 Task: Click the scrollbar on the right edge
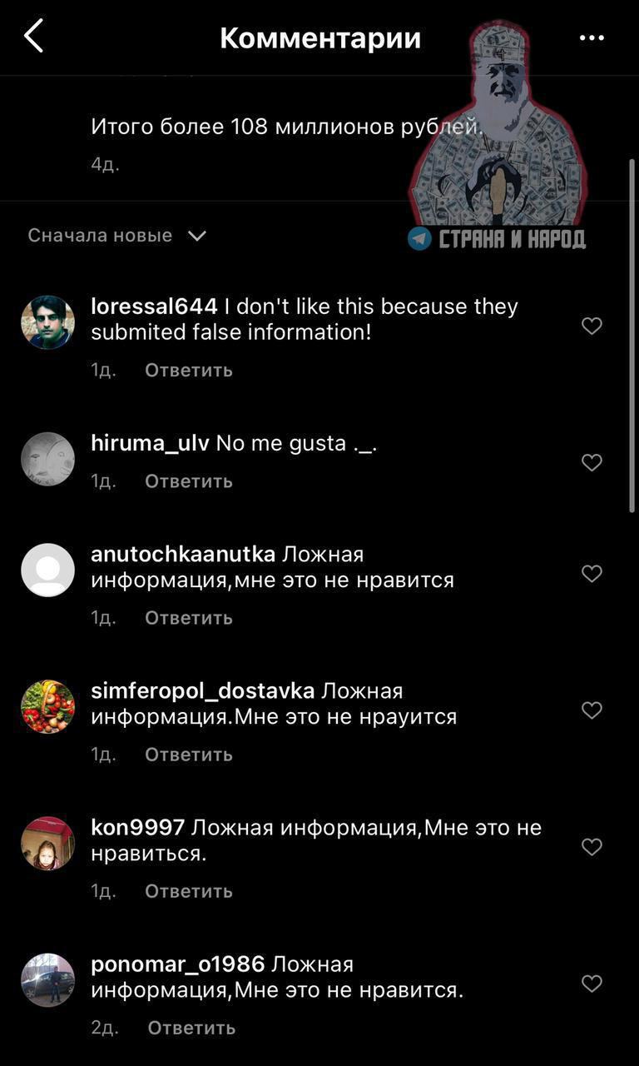coord(632,335)
